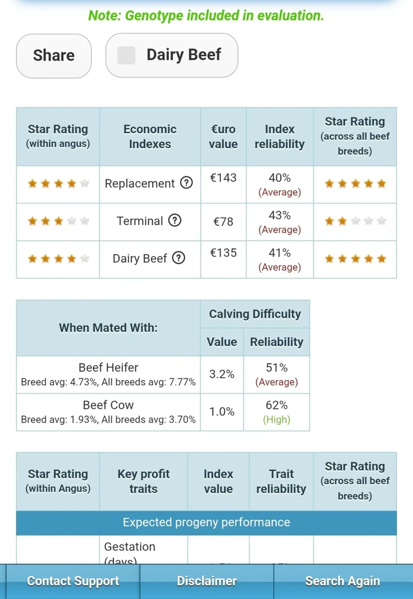Viewport: 413px width, 599px height.
Task: Click Replacement across-breeds five-star rating
Action: [355, 184]
